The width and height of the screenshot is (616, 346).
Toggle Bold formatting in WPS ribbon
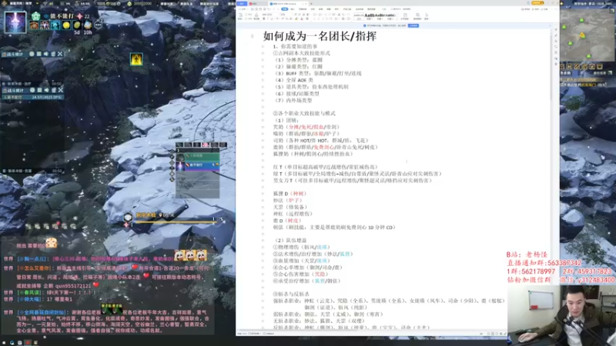click(x=263, y=18)
